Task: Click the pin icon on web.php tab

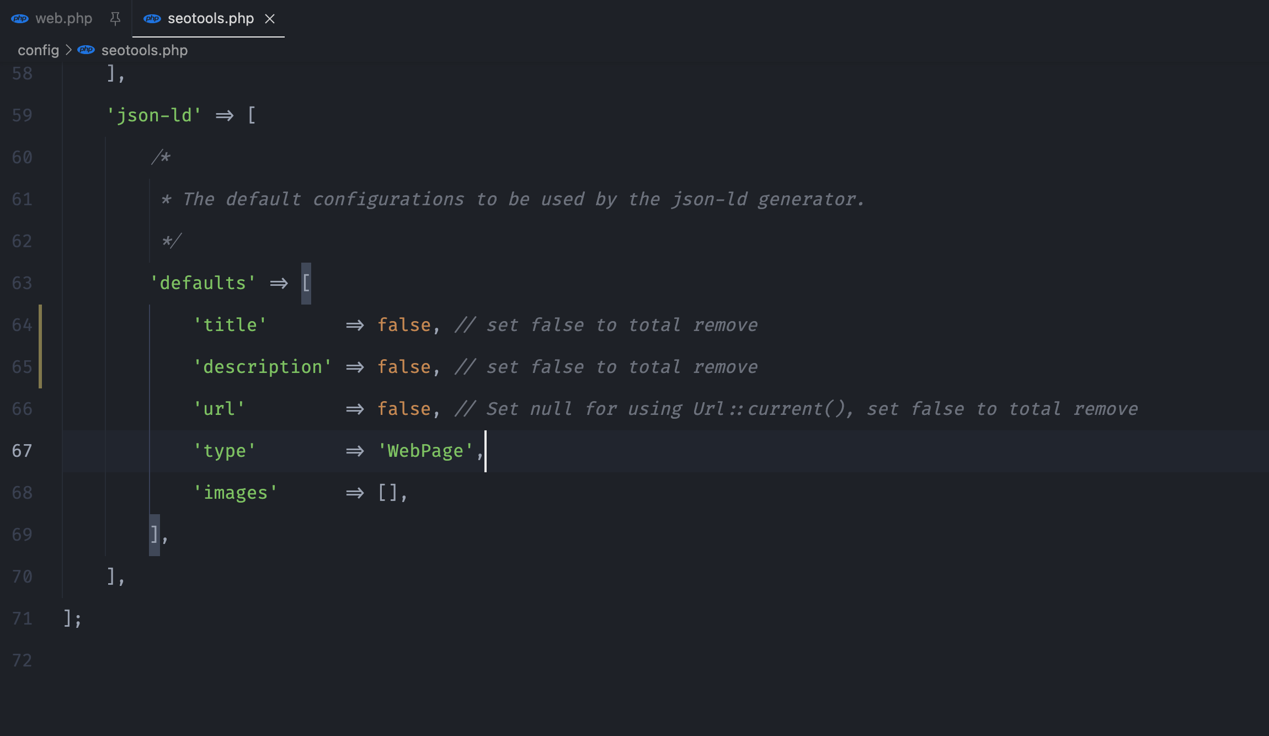Action: [x=115, y=18]
